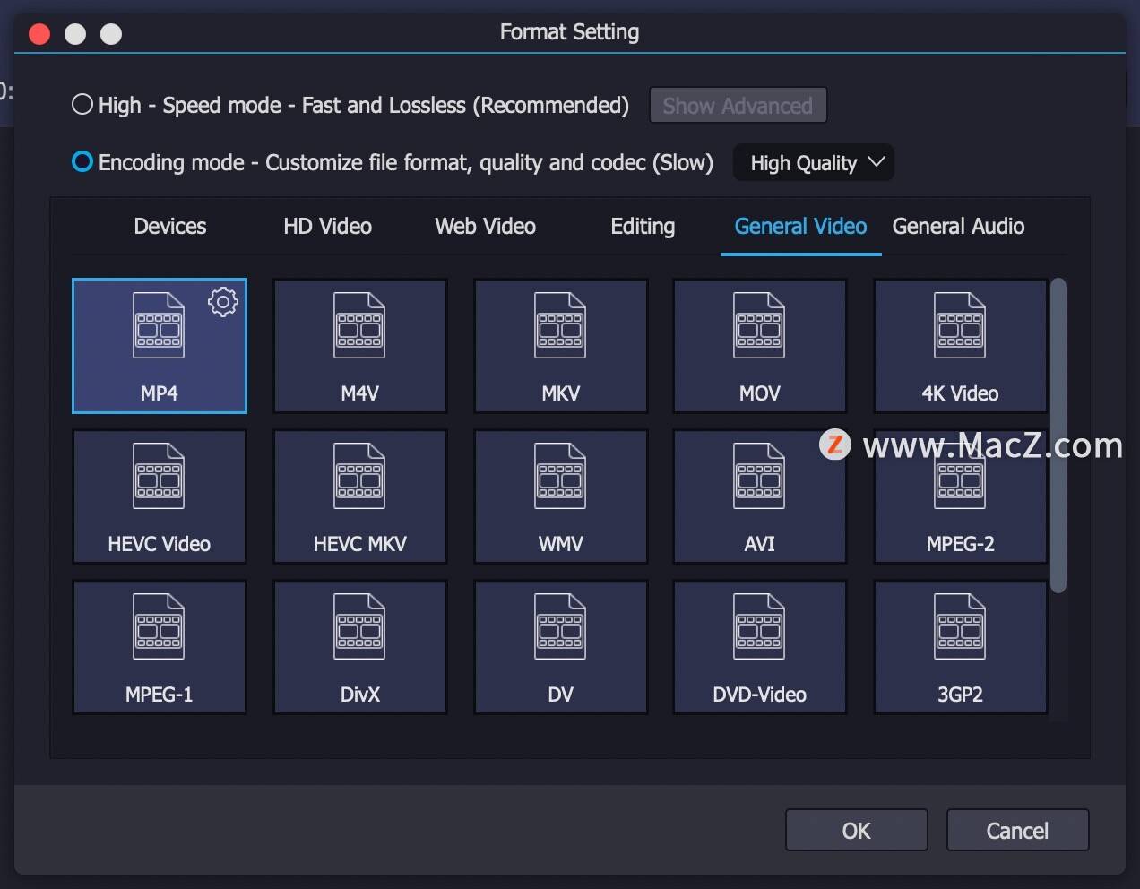1140x889 pixels.
Task: Open the Web Video tab
Action: point(486,226)
